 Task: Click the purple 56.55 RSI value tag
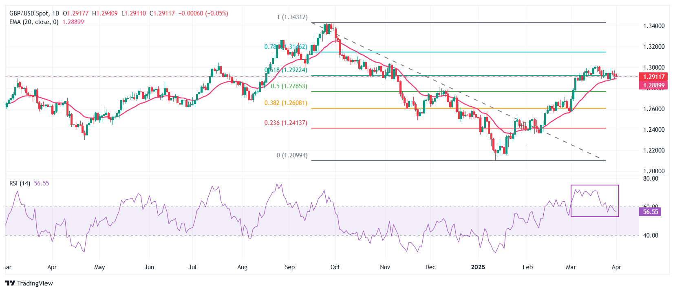651,212
